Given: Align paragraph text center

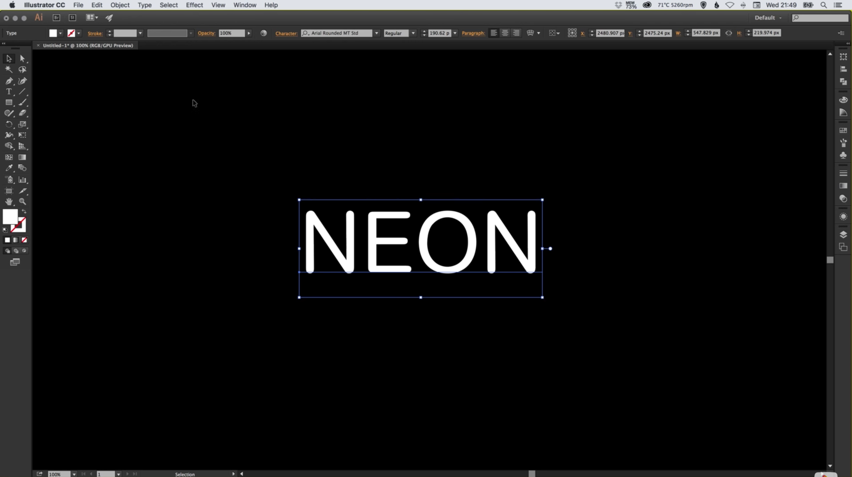Looking at the screenshot, I should [505, 33].
